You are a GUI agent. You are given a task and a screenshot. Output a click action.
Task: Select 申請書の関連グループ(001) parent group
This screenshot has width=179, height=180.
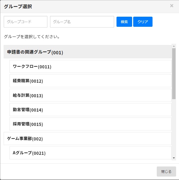(x=88, y=52)
